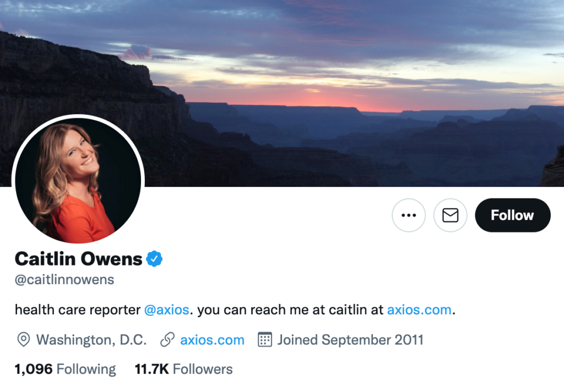Screen dimensions: 564x388
Task: Open the @axios mention in bio
Action: click(166, 310)
